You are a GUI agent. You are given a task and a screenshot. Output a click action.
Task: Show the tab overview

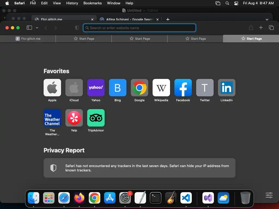(271, 27)
